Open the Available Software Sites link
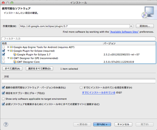Viewport: 157px width, 130px height. click(124, 32)
